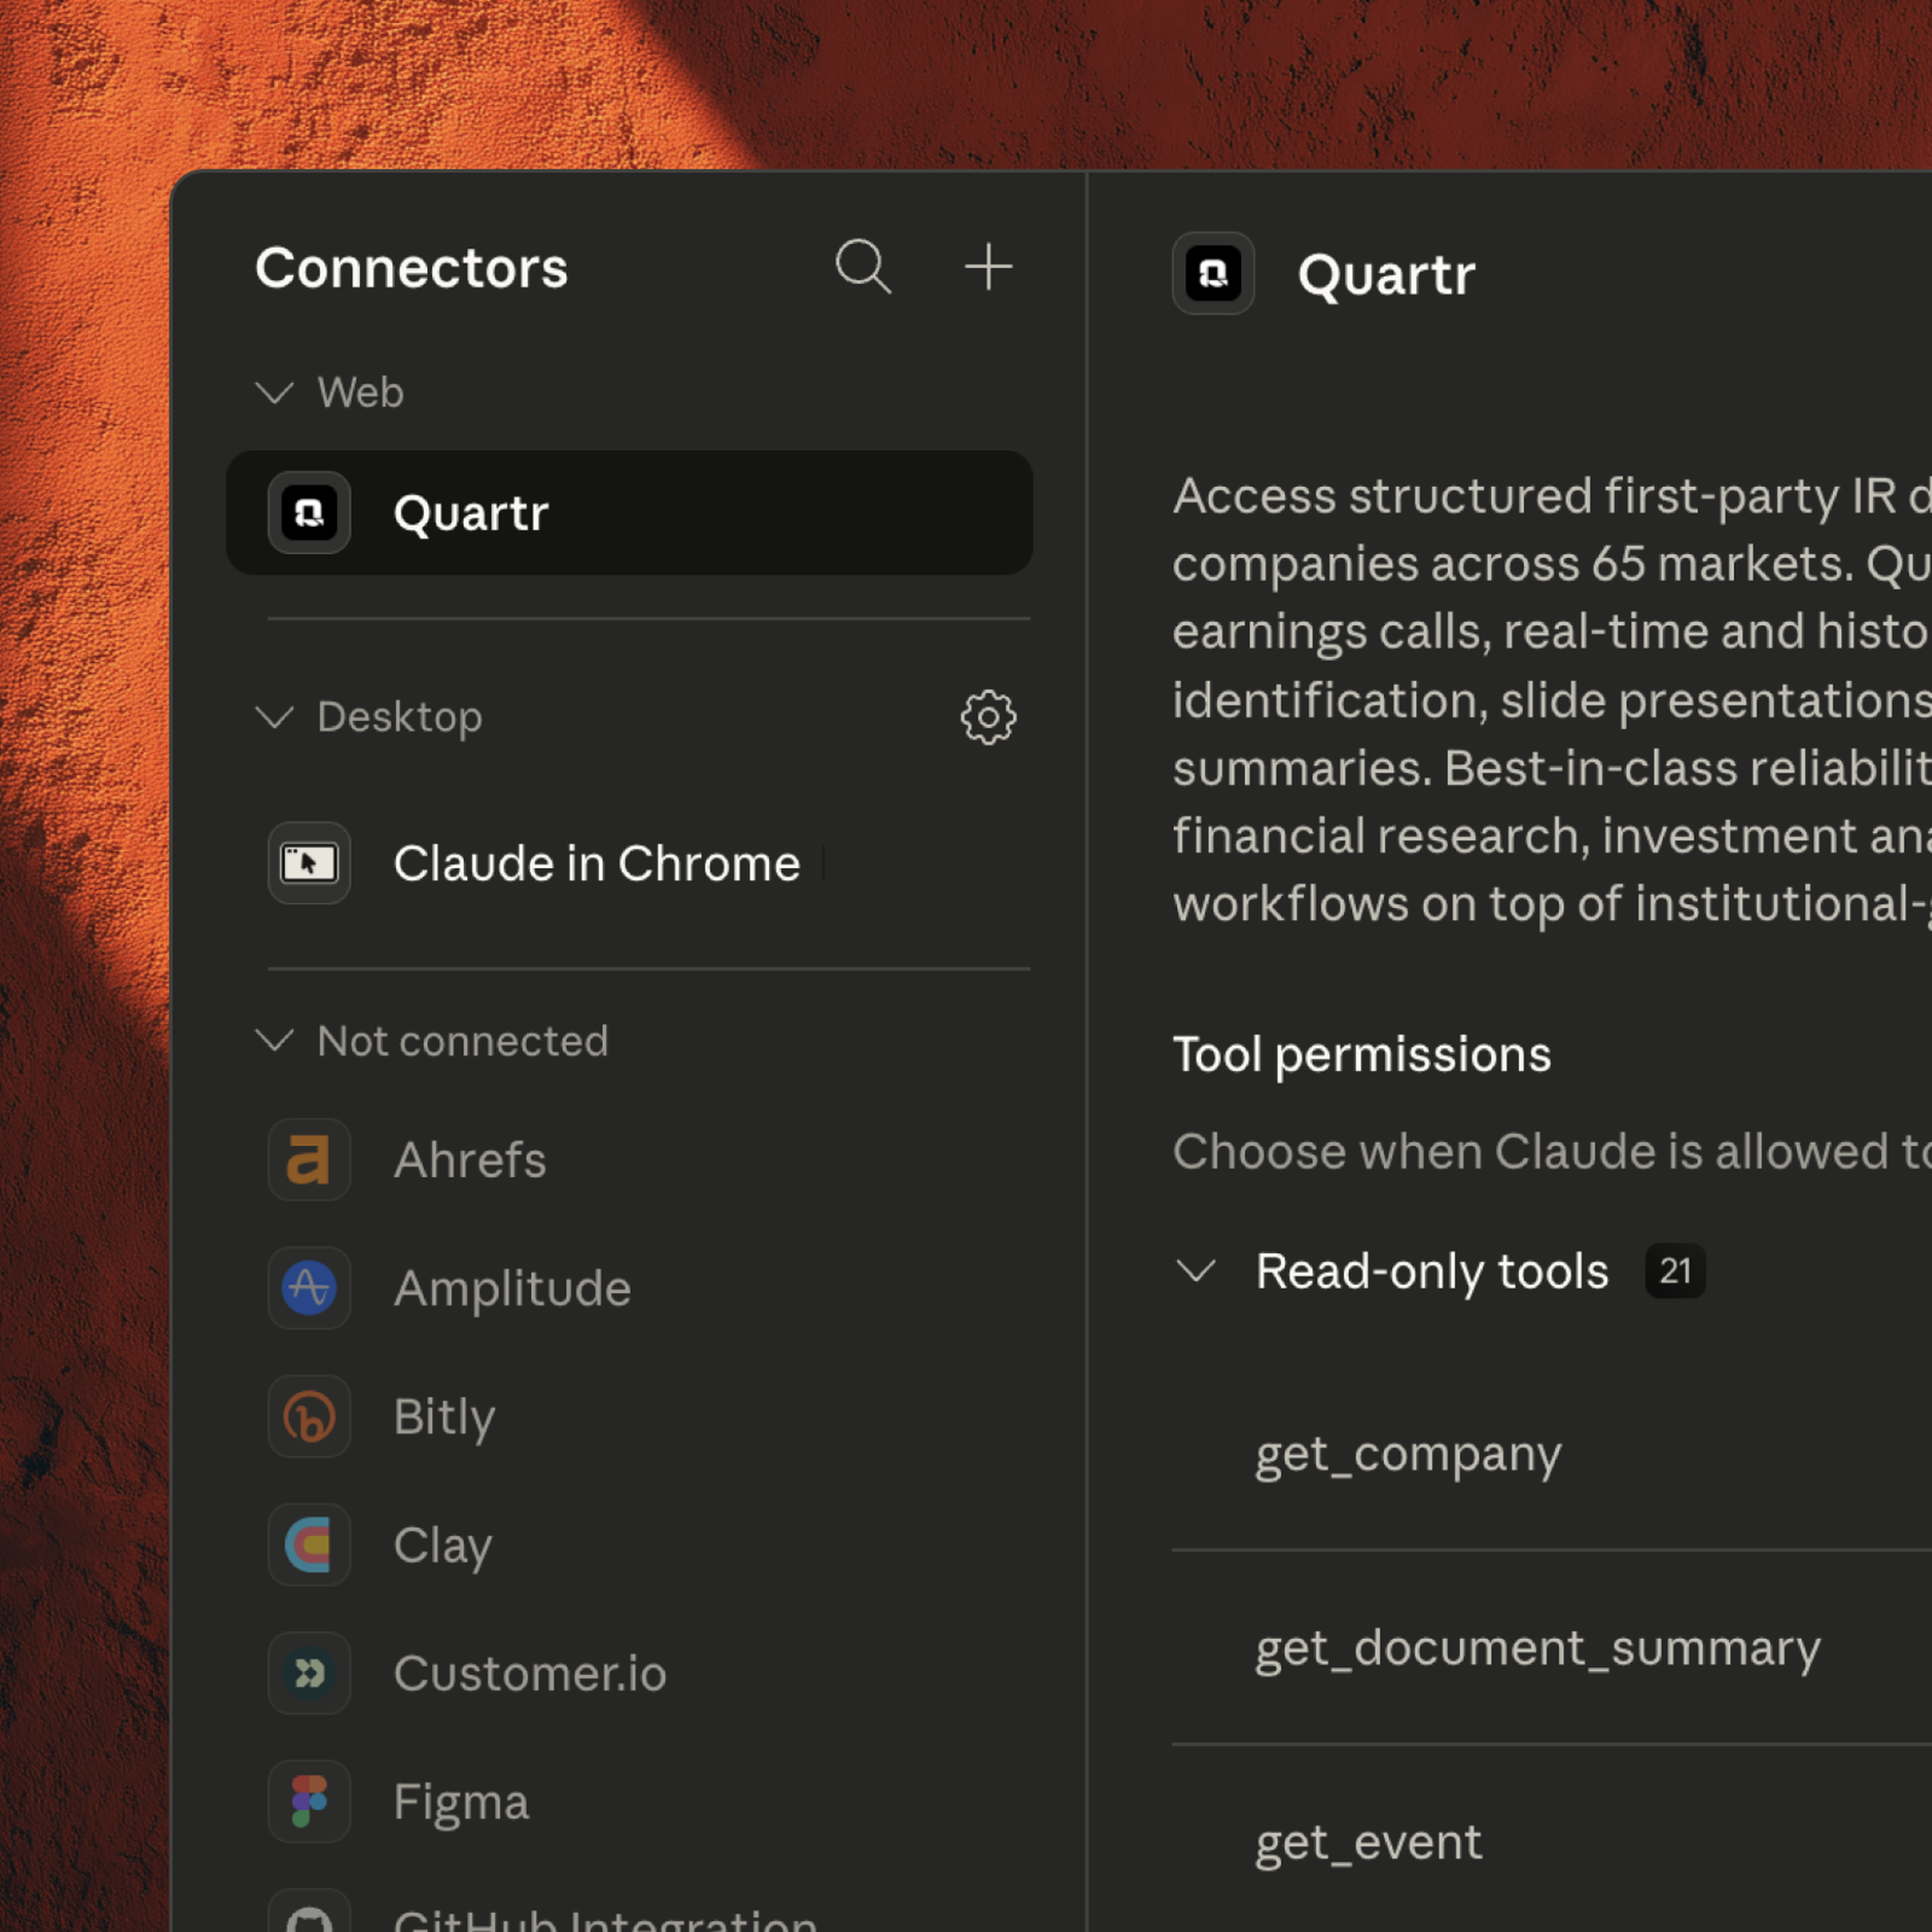Viewport: 1932px width, 1932px height.
Task: Collapse the Desktop section chevron
Action: [x=274, y=717]
